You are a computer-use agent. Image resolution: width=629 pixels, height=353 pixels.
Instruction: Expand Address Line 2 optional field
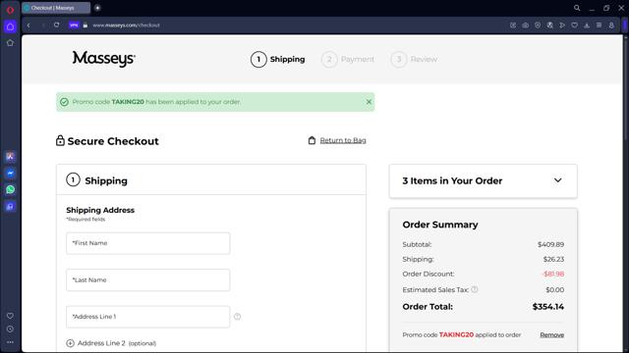click(x=111, y=343)
